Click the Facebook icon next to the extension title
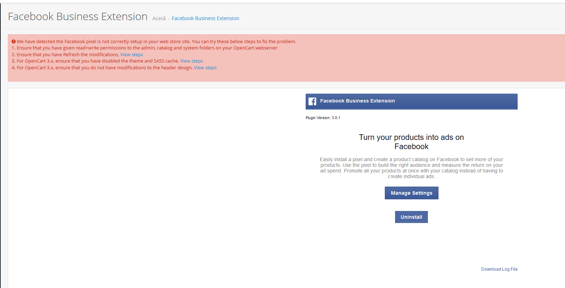Viewport: 565px width, 288px height. [312, 101]
